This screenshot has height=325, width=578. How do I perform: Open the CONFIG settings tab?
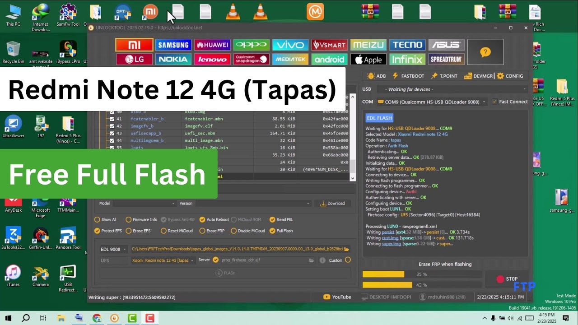click(x=510, y=76)
